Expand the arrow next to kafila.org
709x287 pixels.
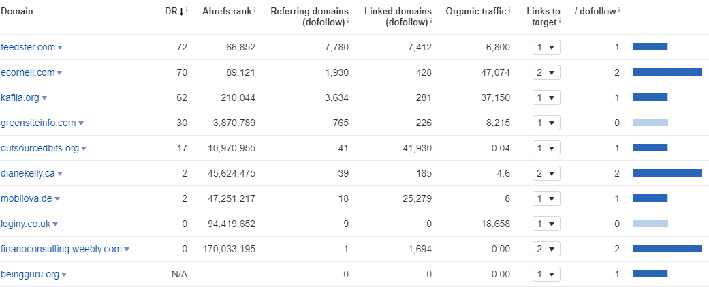tap(44, 97)
